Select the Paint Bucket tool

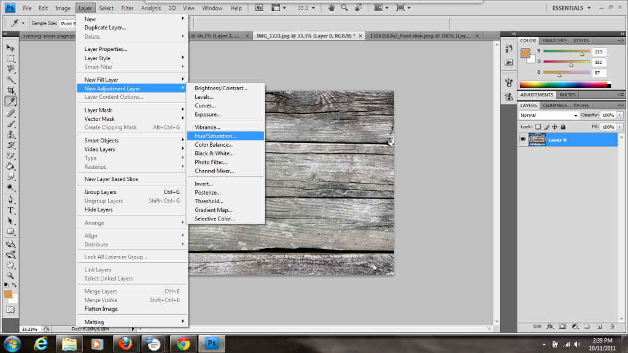[10, 166]
